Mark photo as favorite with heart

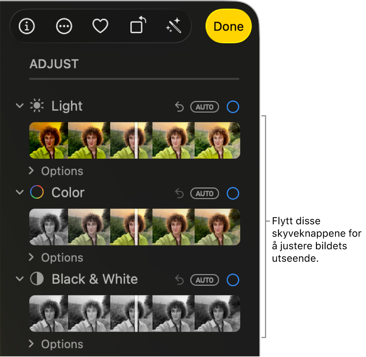pos(101,26)
